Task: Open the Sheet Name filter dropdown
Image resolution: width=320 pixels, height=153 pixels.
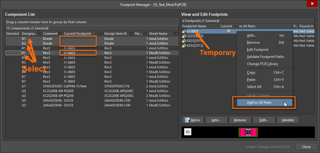Action: (175, 34)
